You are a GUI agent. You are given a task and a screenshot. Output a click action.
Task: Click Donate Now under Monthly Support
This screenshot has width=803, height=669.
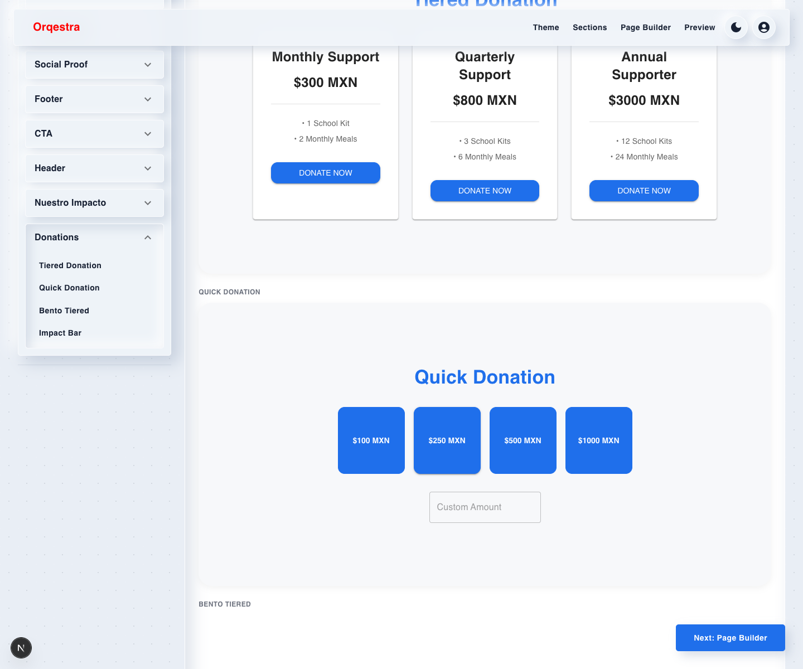[326, 173]
